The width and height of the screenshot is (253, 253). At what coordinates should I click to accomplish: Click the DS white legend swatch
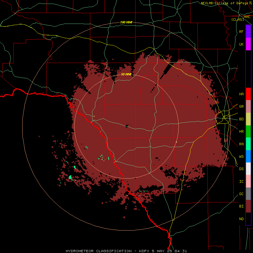248,169
